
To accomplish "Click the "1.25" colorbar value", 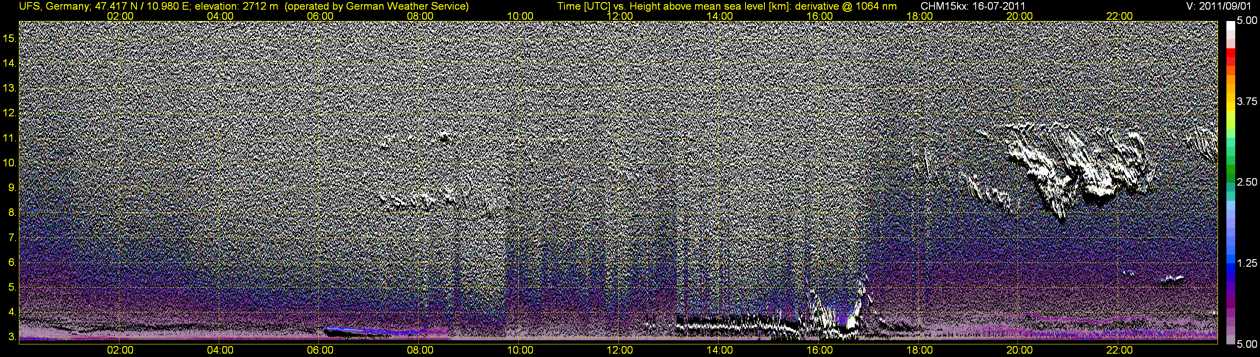I will point(1247,263).
